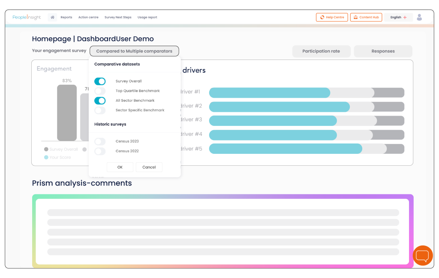Click Cancel in the comparators popup
Viewport: 439px width, 278px height.
click(149, 167)
